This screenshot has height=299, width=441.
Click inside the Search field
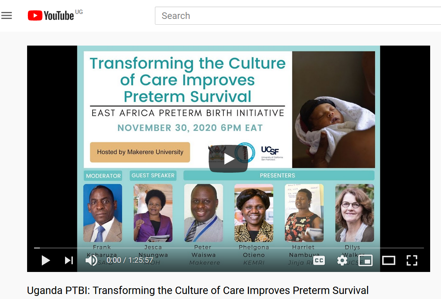click(298, 16)
